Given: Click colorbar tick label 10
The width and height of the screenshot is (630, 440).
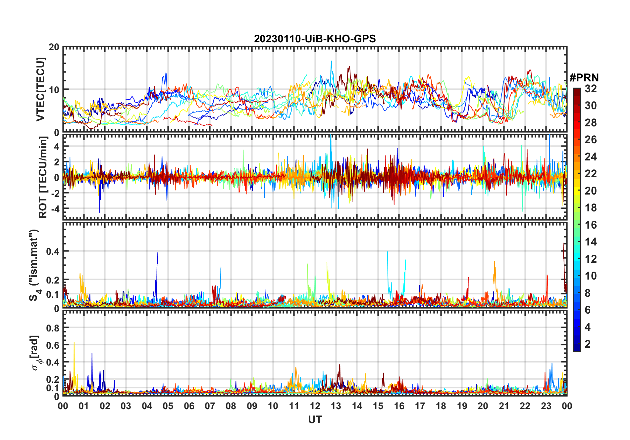Looking at the screenshot, I should 591,276.
